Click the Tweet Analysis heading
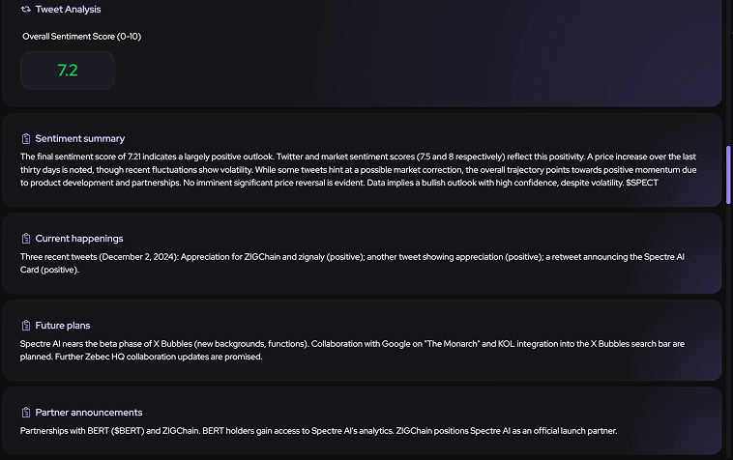This screenshot has width=733, height=460. [69, 10]
